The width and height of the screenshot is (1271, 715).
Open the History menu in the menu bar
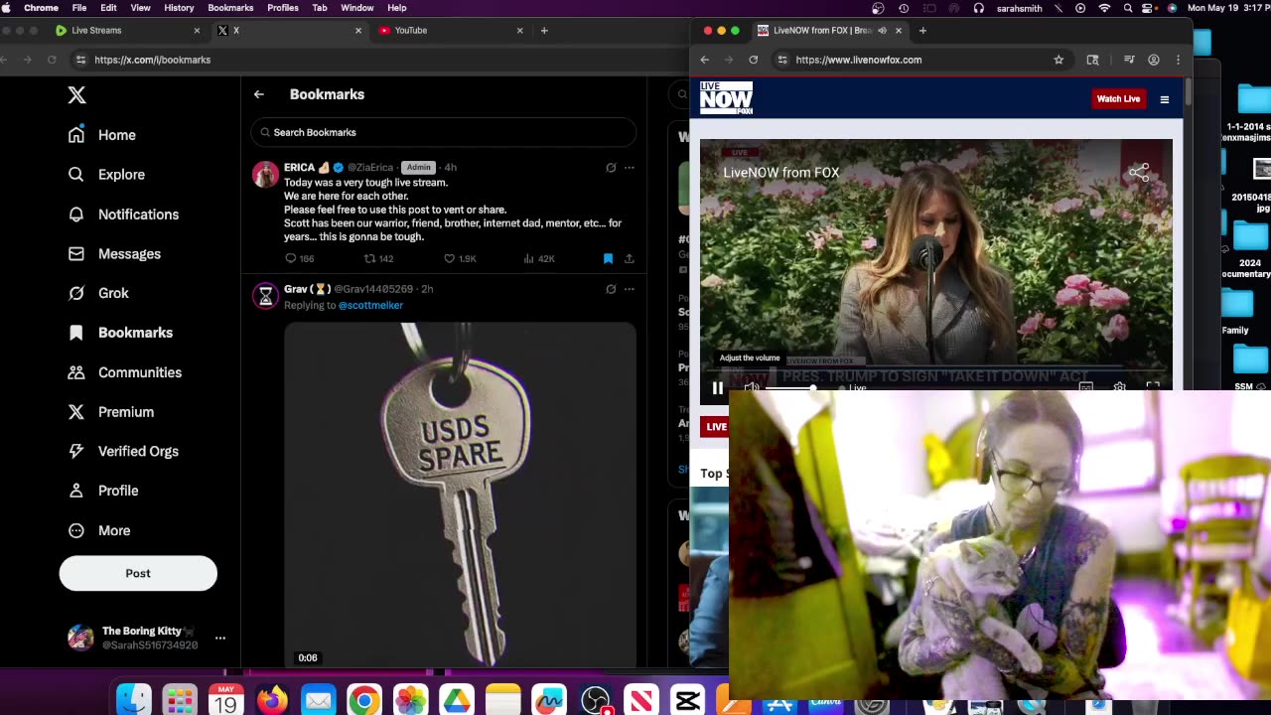coord(179,8)
